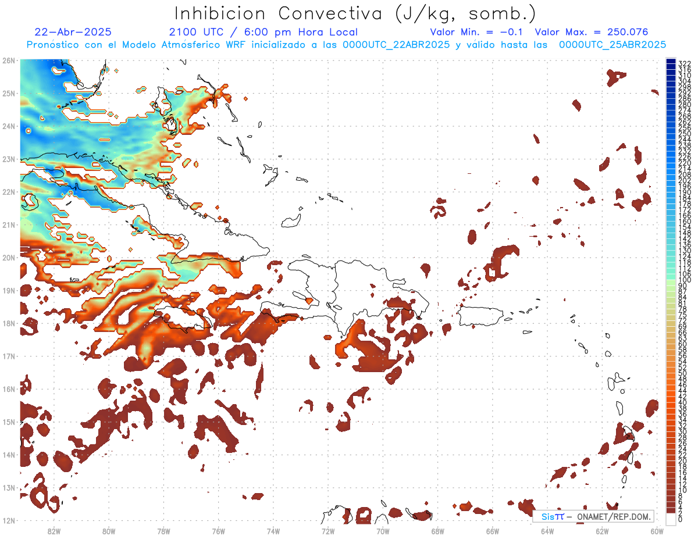Click "2100 UTC / 6:00 pm Hora Local"

(x=263, y=32)
